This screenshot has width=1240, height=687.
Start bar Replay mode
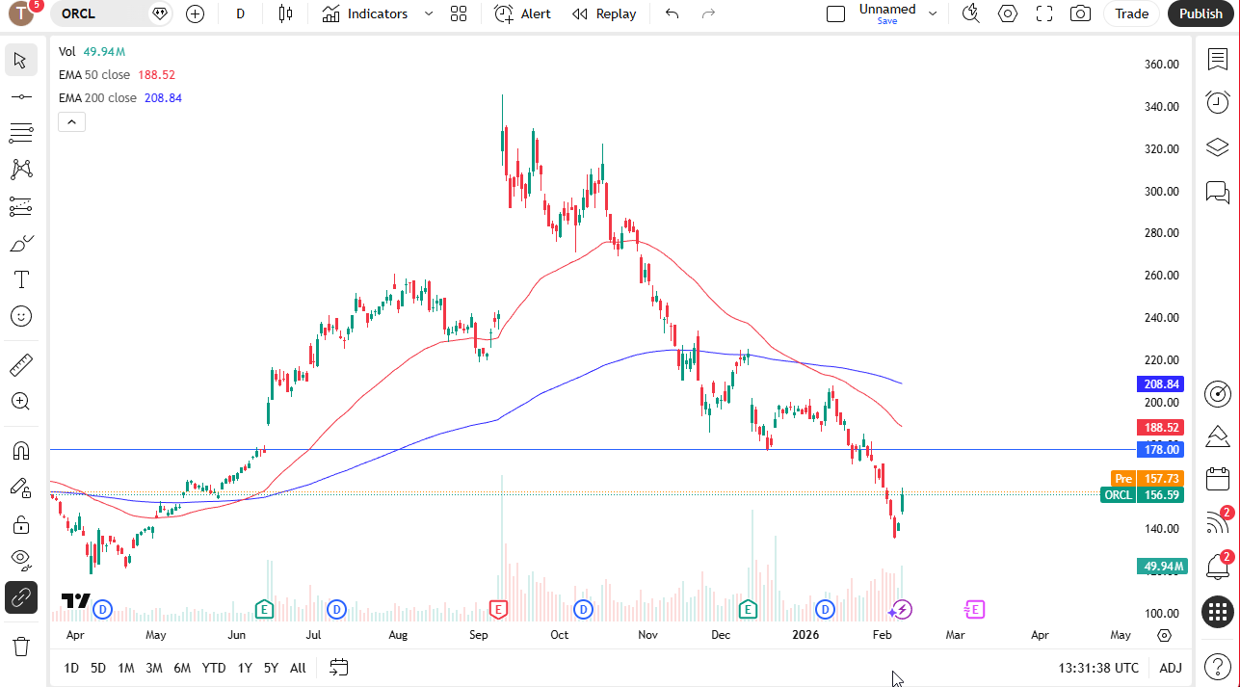[x=604, y=13]
